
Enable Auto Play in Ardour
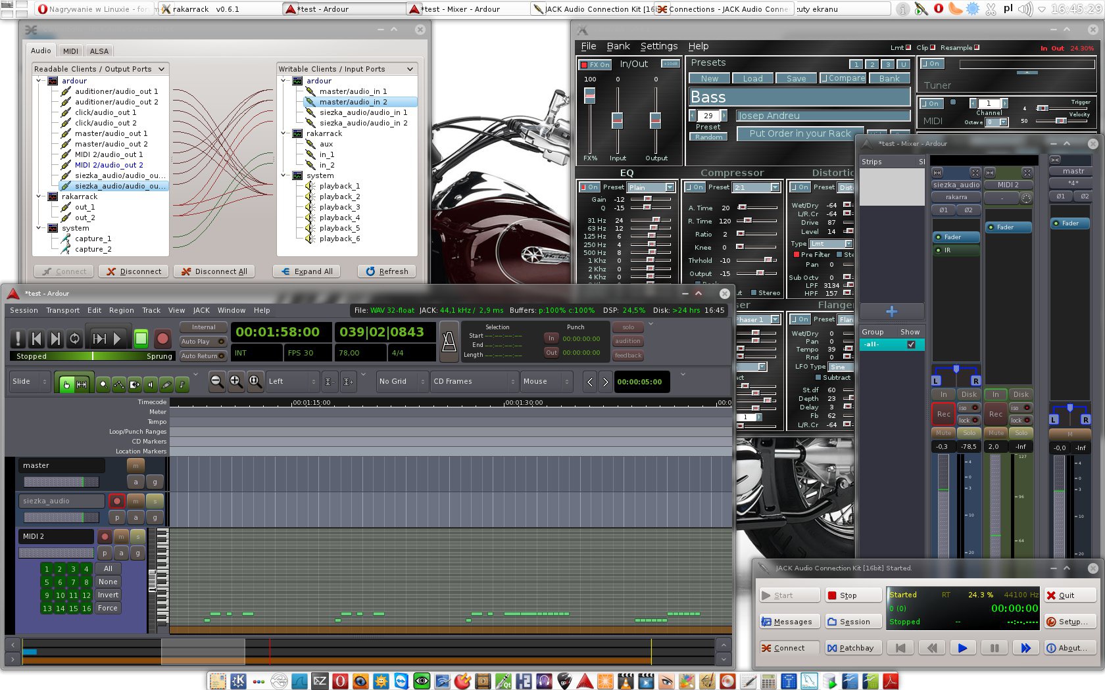203,342
